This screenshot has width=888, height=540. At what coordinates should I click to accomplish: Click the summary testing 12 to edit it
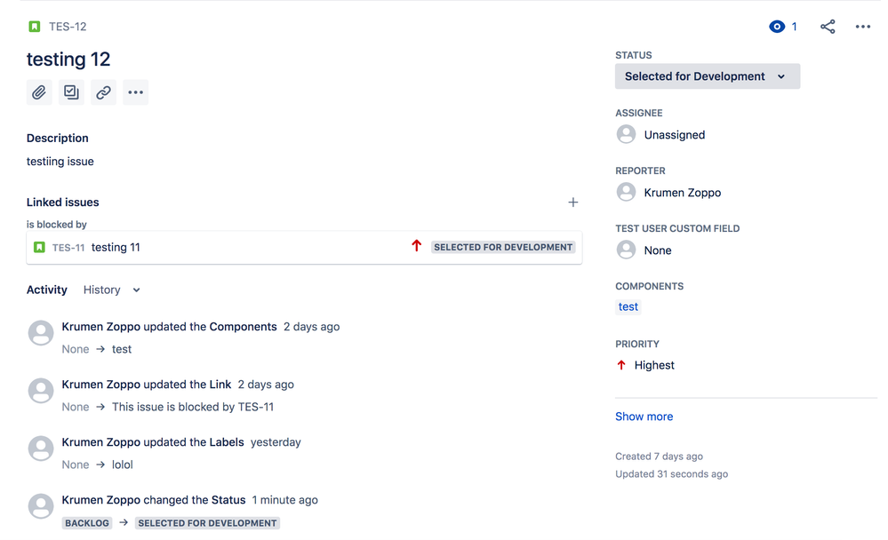click(x=68, y=60)
